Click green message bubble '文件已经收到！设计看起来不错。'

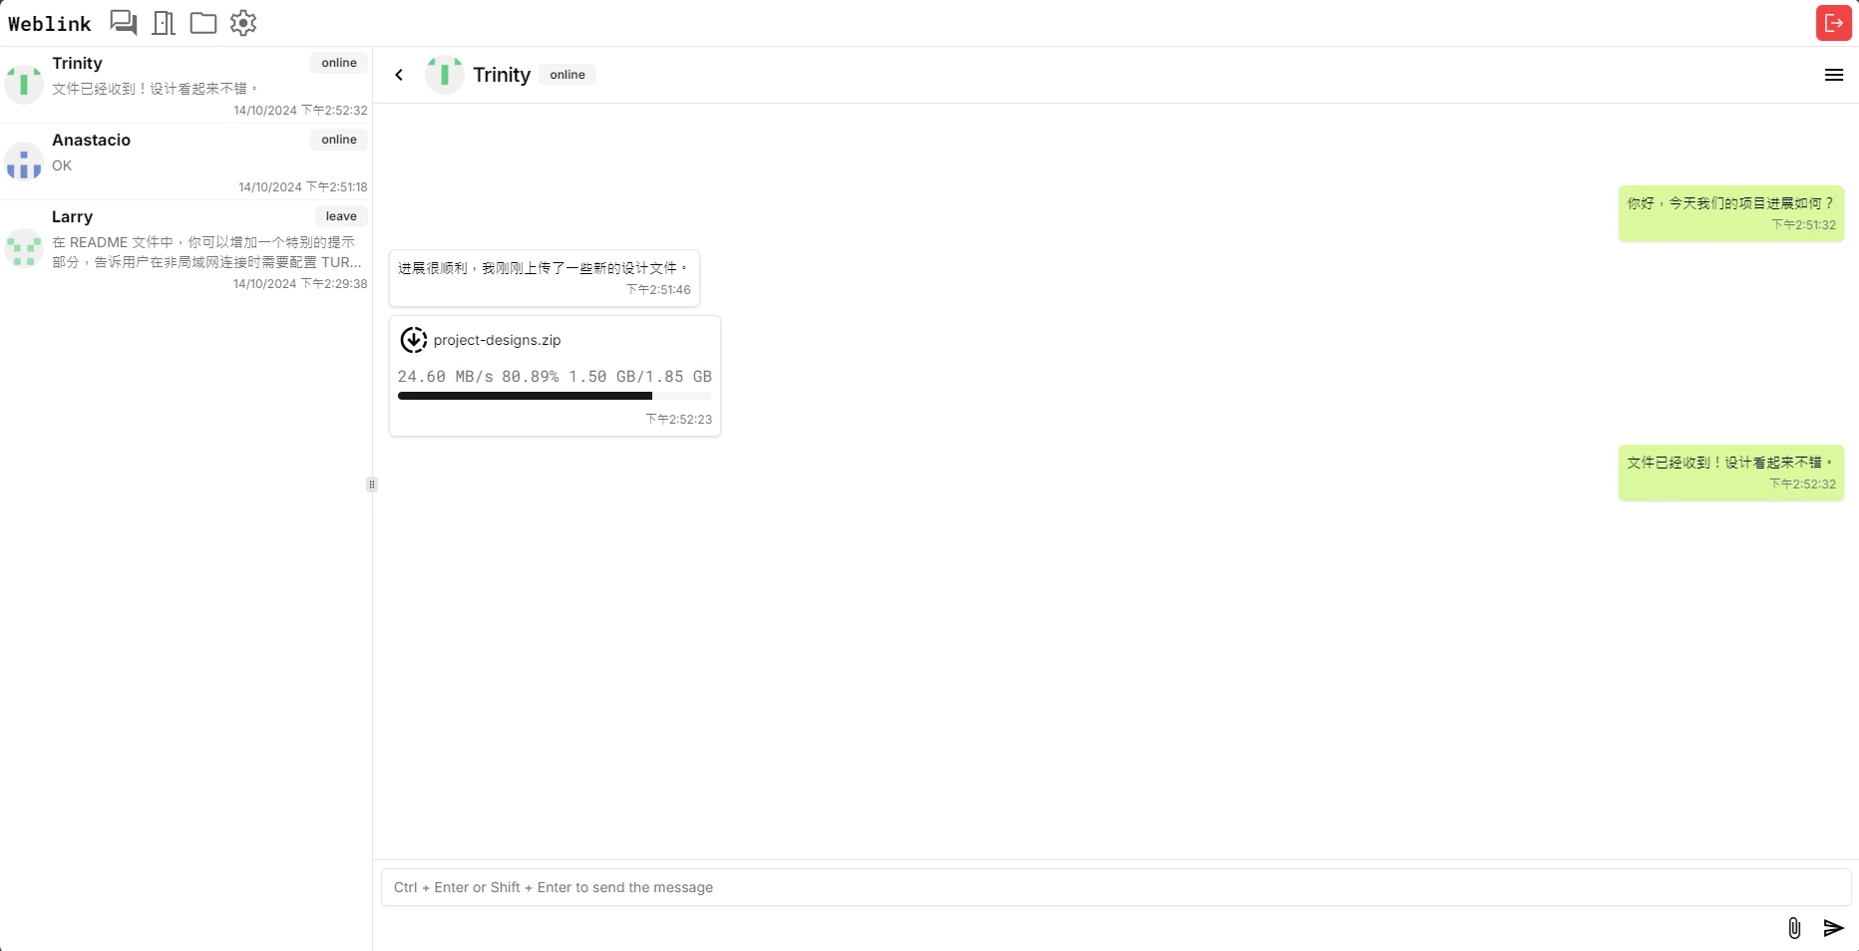[x=1731, y=472]
